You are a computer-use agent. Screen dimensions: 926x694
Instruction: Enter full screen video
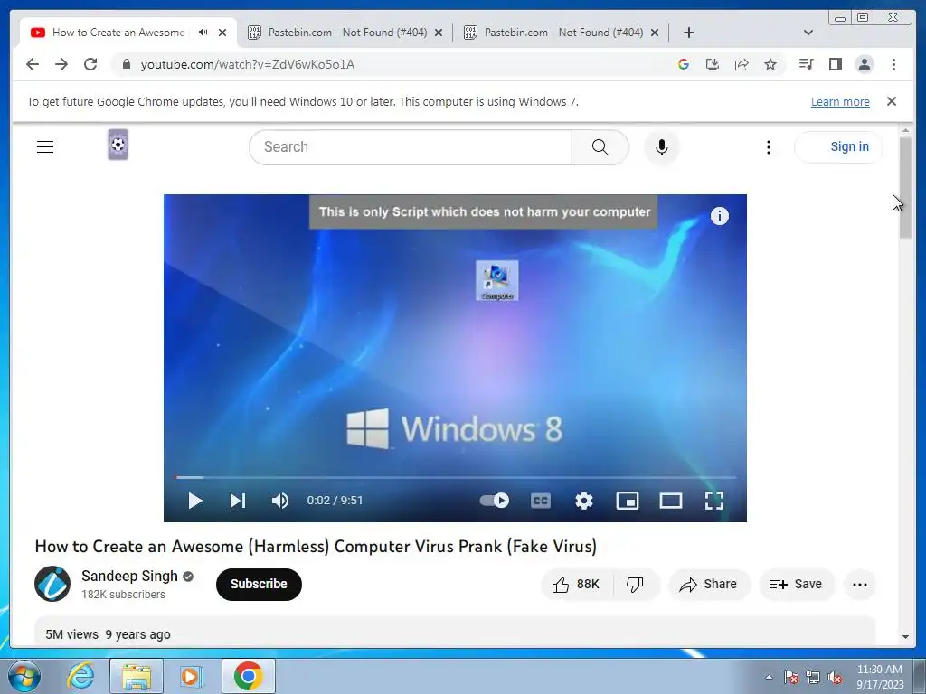click(x=714, y=501)
